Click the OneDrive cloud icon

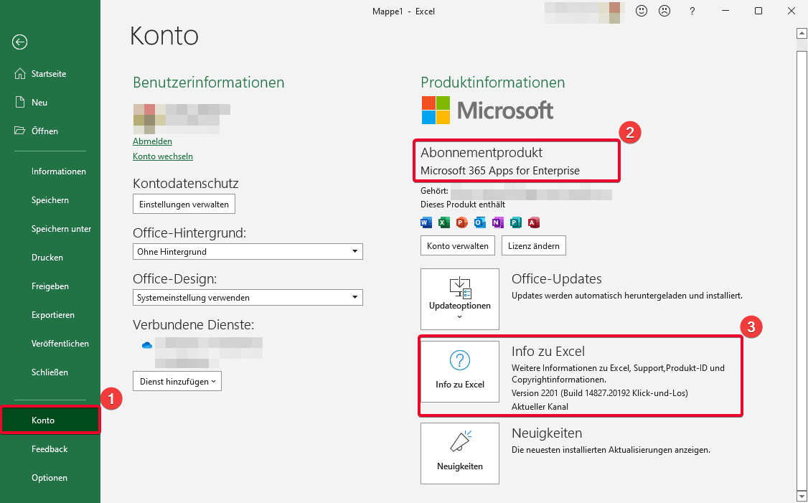click(147, 345)
